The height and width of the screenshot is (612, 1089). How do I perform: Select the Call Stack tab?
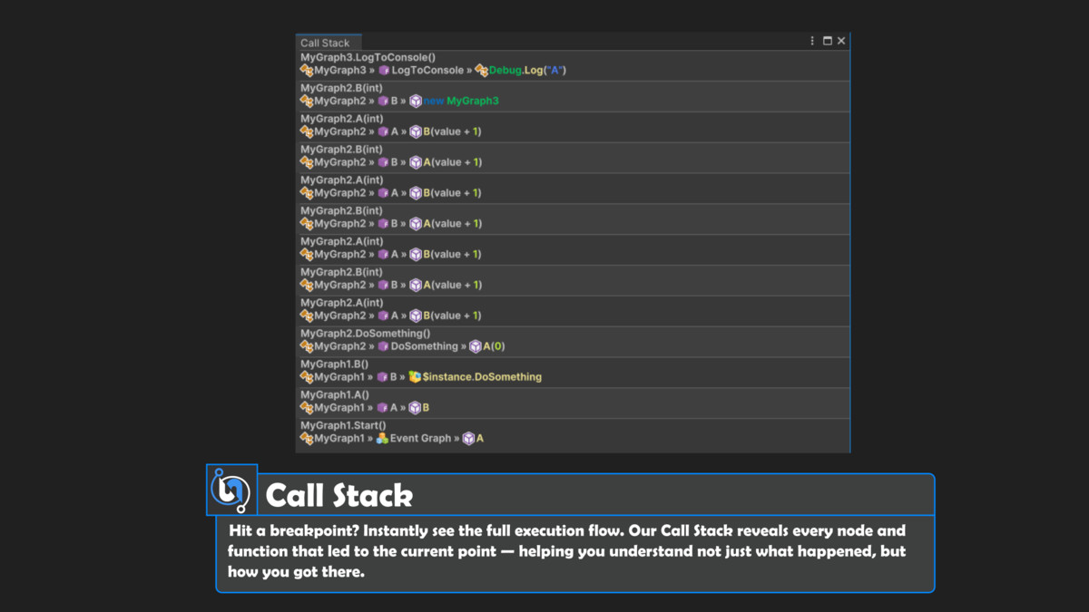click(325, 43)
